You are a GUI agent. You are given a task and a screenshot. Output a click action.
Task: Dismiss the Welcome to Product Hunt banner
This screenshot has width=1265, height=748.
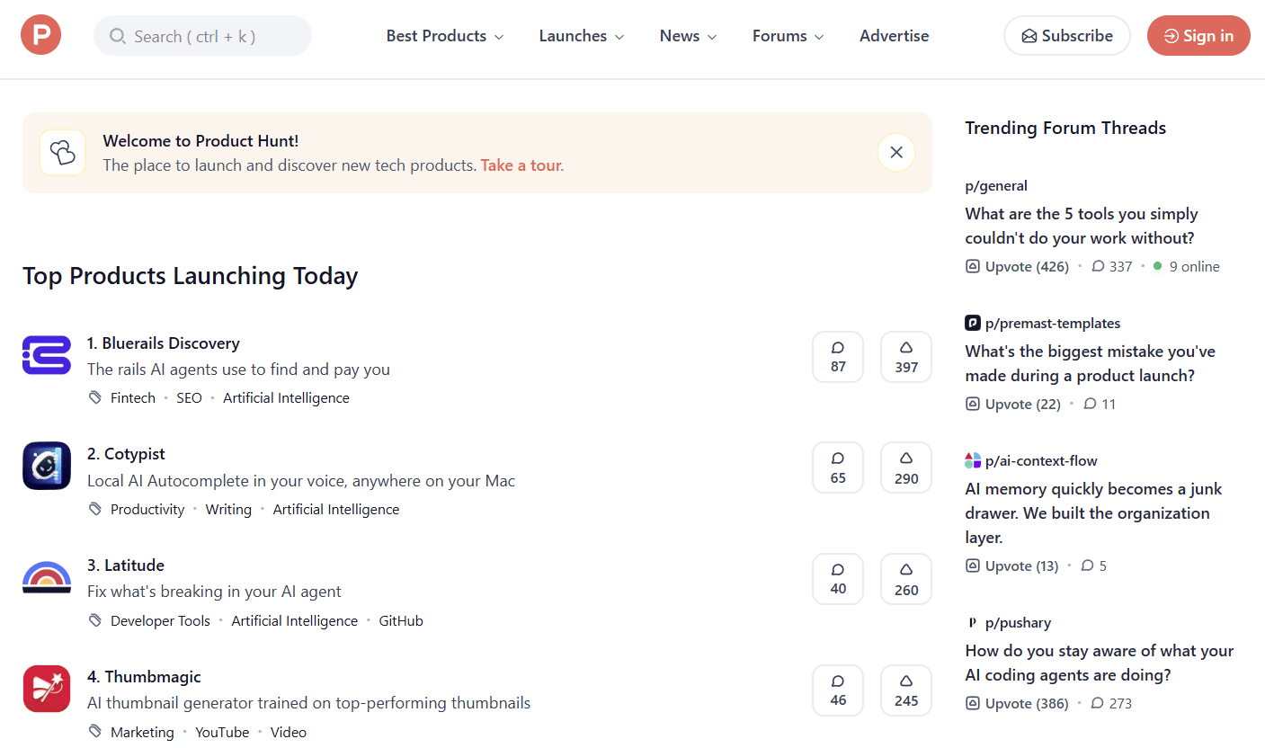896,152
